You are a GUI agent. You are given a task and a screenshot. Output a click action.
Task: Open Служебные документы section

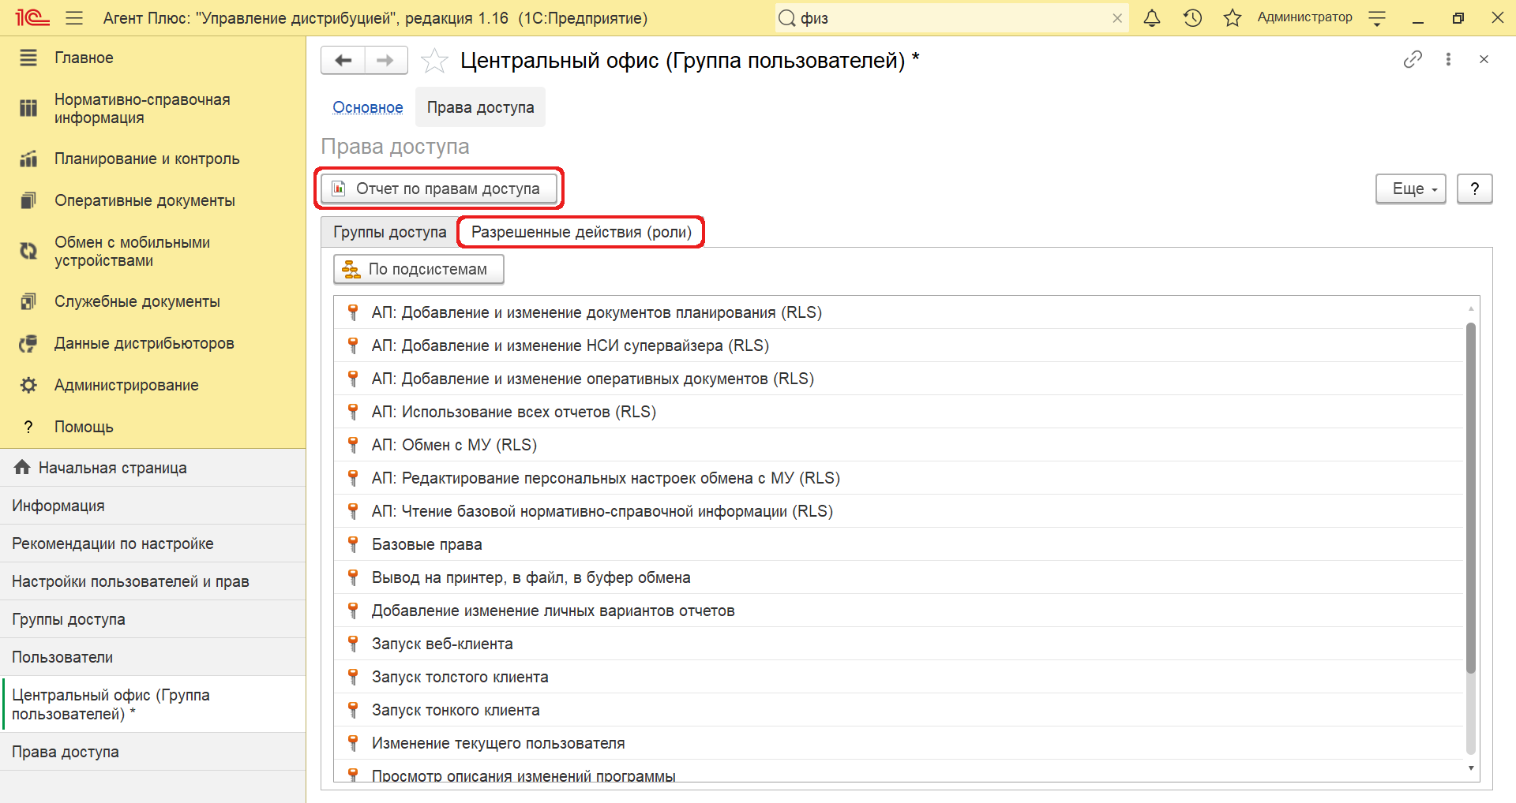pos(152,301)
